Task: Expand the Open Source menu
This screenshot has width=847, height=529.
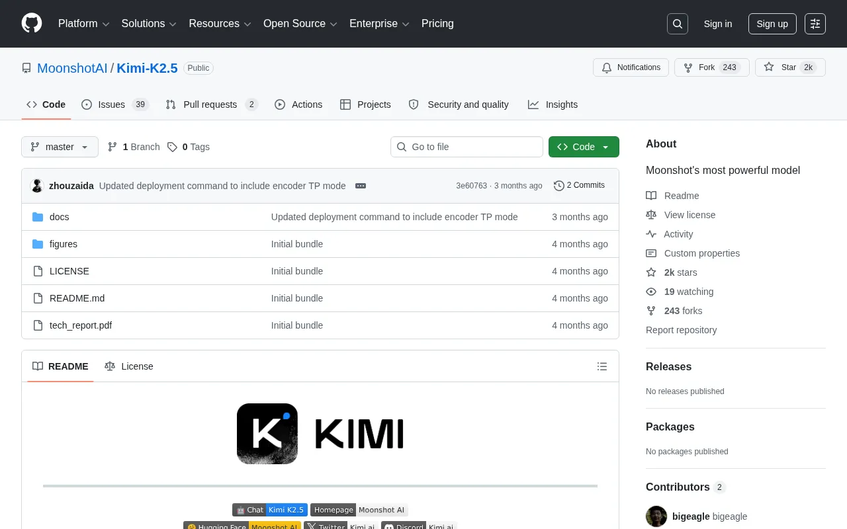Action: pos(300,24)
